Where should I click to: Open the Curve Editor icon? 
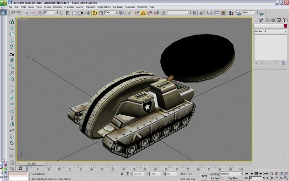click(x=217, y=13)
